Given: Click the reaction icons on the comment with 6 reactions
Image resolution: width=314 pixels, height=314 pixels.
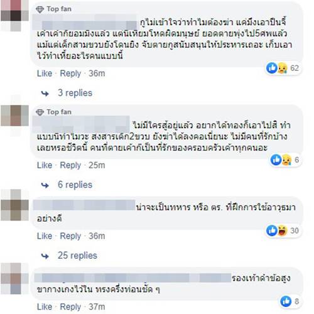Looking at the screenshot, I should (x=281, y=160).
